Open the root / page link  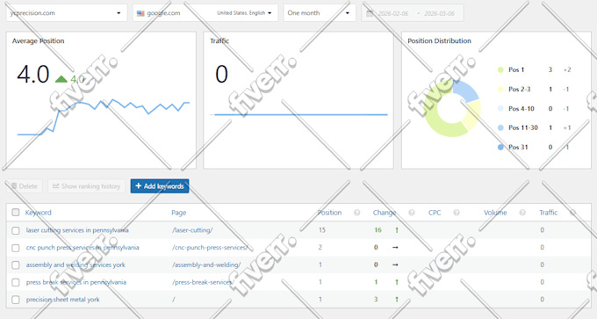pos(173,300)
